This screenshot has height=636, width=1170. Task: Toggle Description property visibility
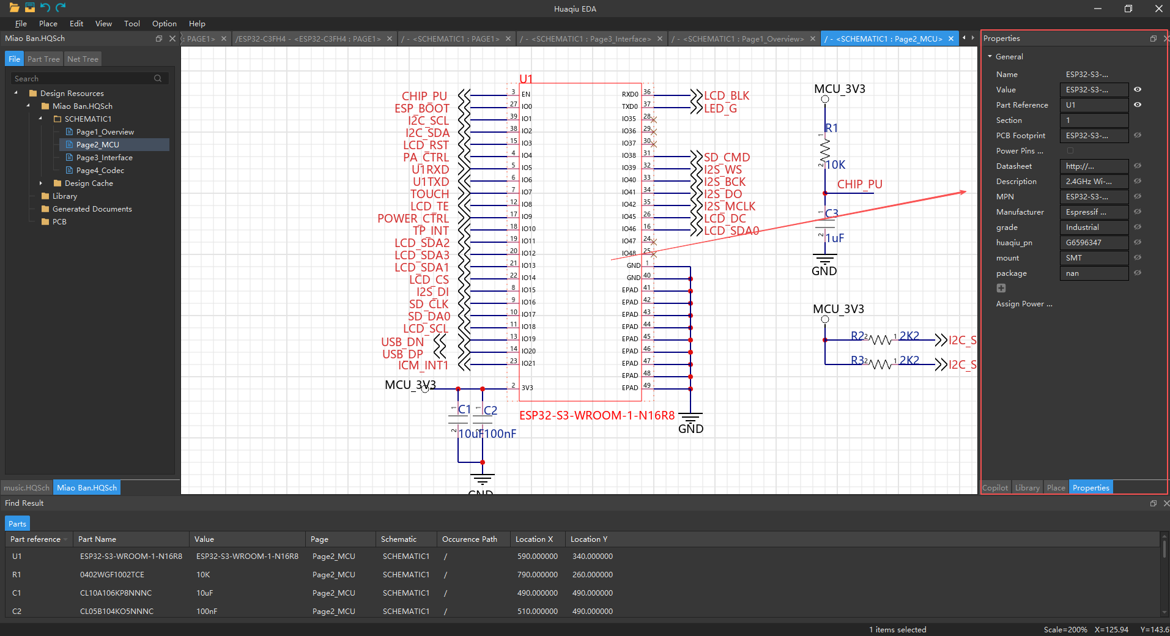(x=1138, y=181)
